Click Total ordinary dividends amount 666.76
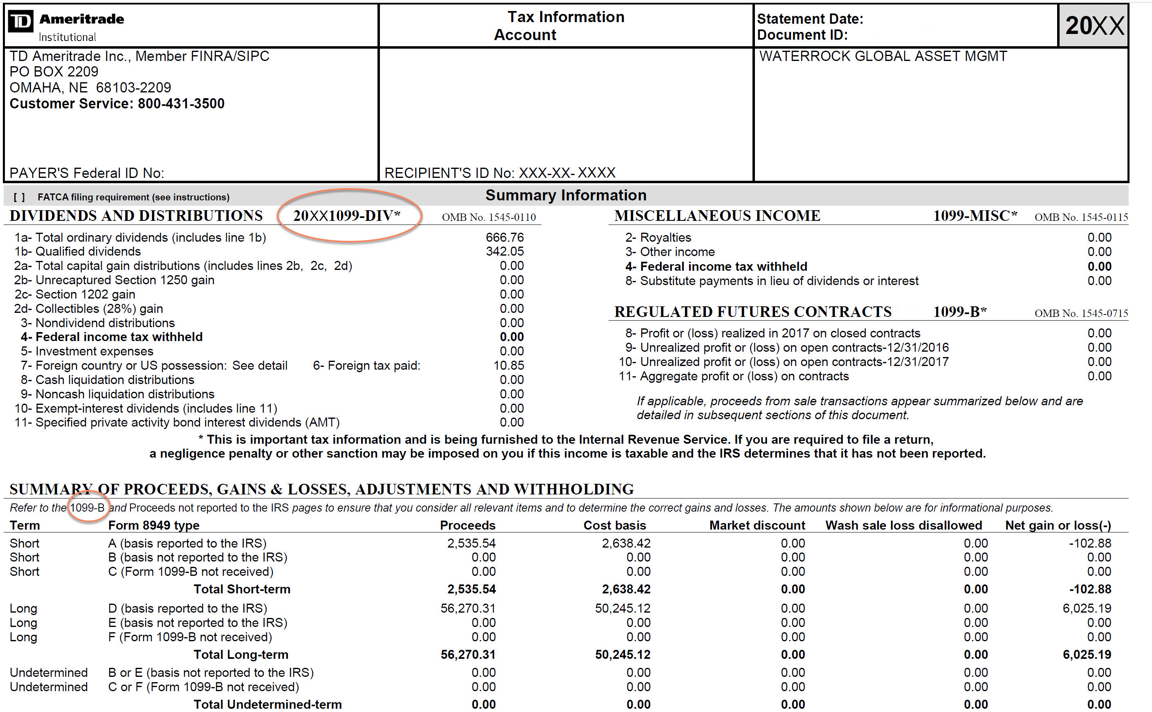The height and width of the screenshot is (712, 1152). [x=504, y=237]
